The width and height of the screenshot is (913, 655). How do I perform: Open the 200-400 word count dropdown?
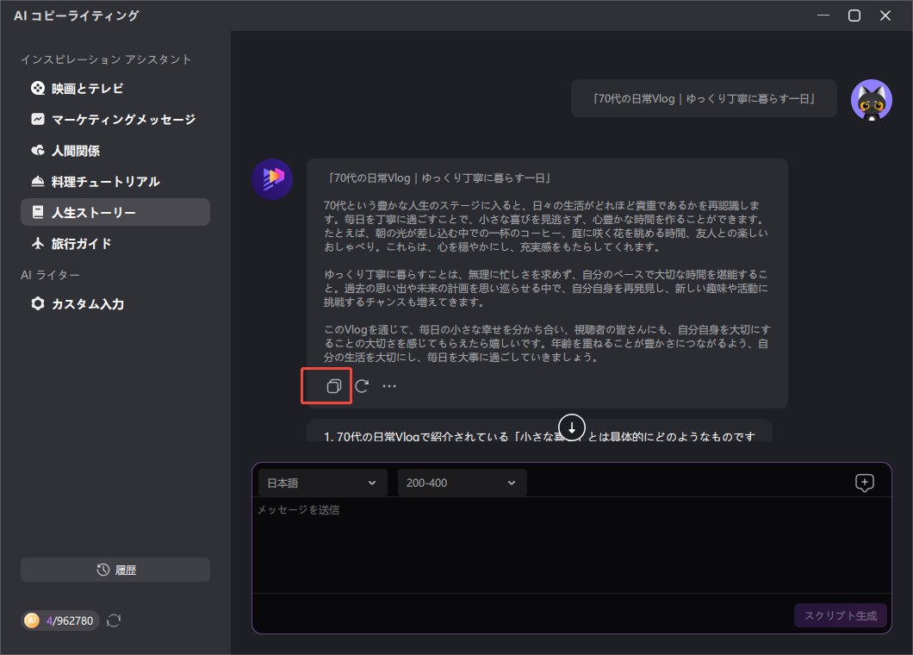pos(461,482)
